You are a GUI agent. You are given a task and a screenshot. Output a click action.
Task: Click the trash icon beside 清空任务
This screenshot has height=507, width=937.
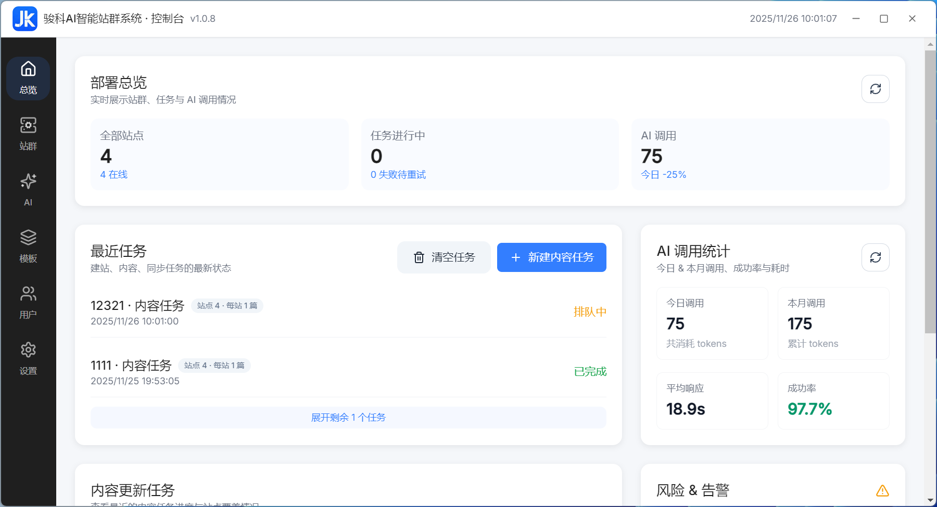pyautogui.click(x=420, y=257)
